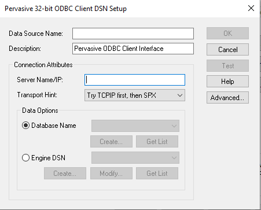This screenshot has height=210, width=261.
Task: Click Create... under Engine DSN
Action: tap(65, 174)
